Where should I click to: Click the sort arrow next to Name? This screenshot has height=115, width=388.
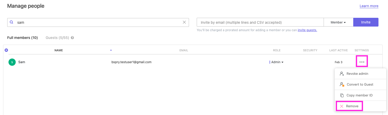(111, 50)
